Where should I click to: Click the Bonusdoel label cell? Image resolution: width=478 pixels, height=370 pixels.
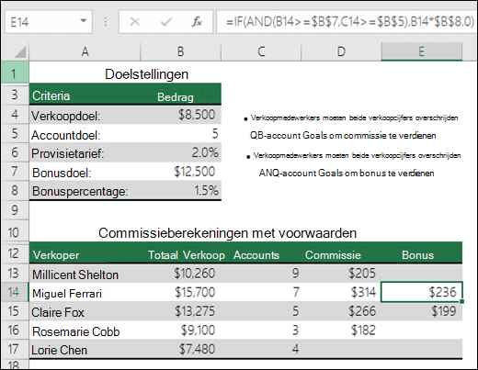point(85,173)
